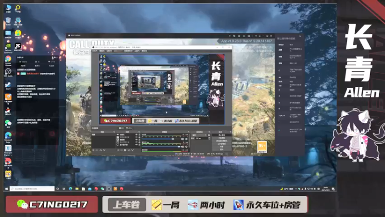Open the green WeChat desktop shortcut
The width and height of the screenshot is (385, 217).
[x=8, y=123]
